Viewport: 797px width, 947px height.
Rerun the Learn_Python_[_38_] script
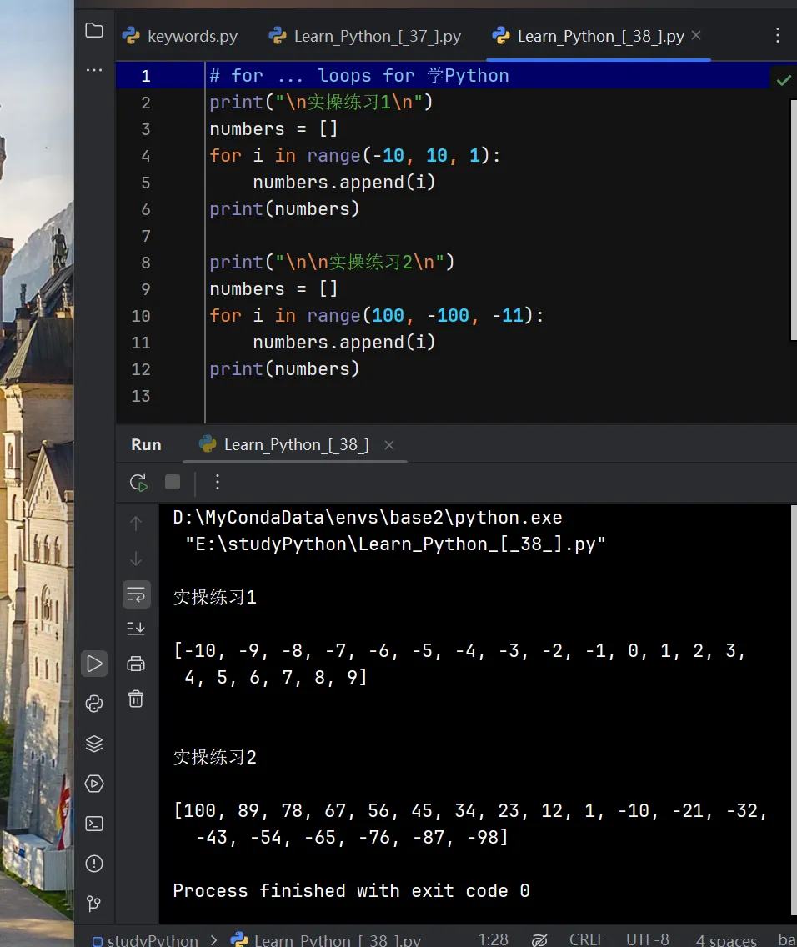coord(138,482)
